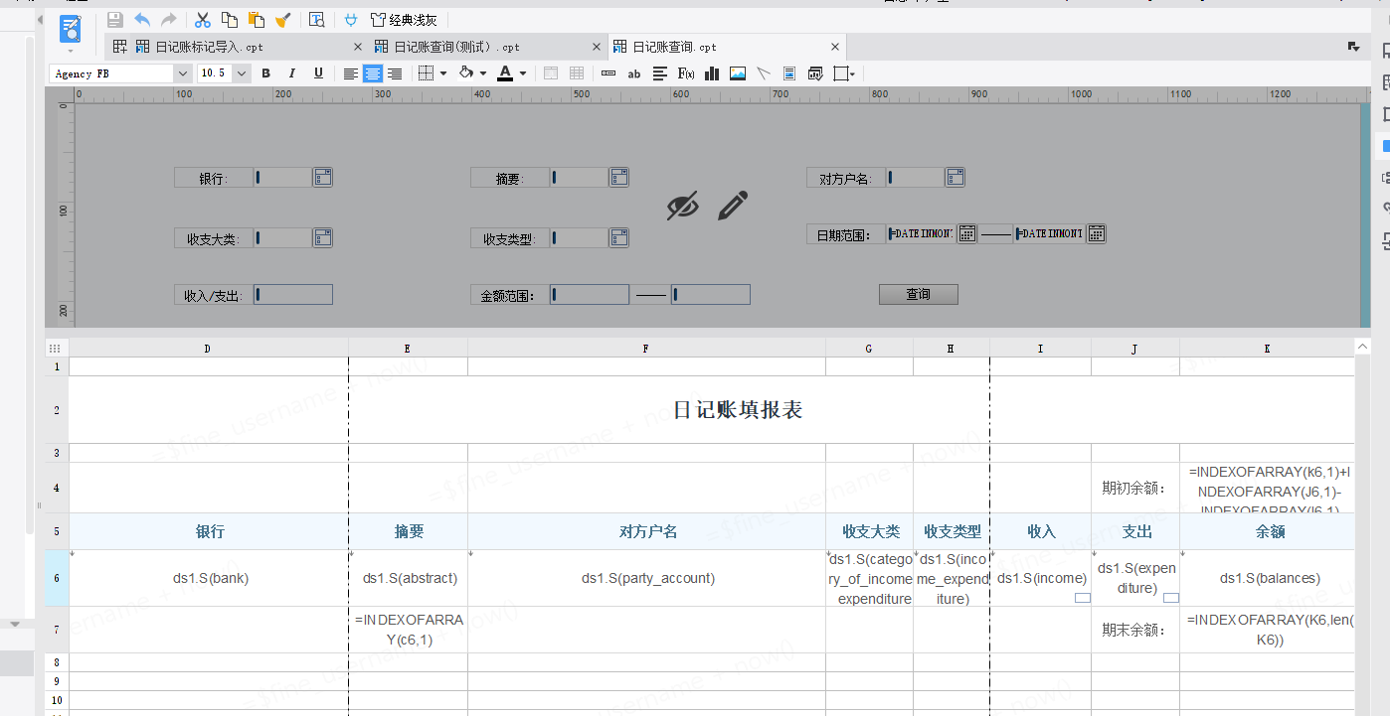The width and height of the screenshot is (1390, 716).
Task: Open the 收支类型 combo box dropdown button
Action: click(x=618, y=238)
